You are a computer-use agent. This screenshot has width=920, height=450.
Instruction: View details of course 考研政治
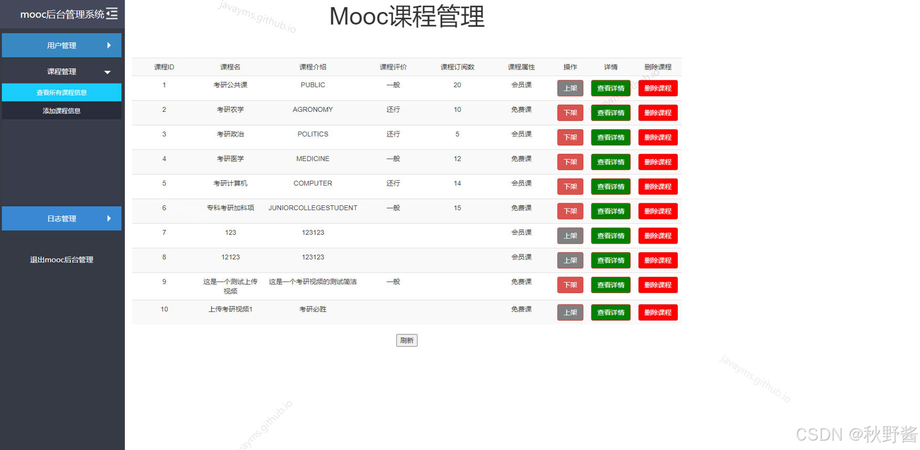pyautogui.click(x=611, y=138)
